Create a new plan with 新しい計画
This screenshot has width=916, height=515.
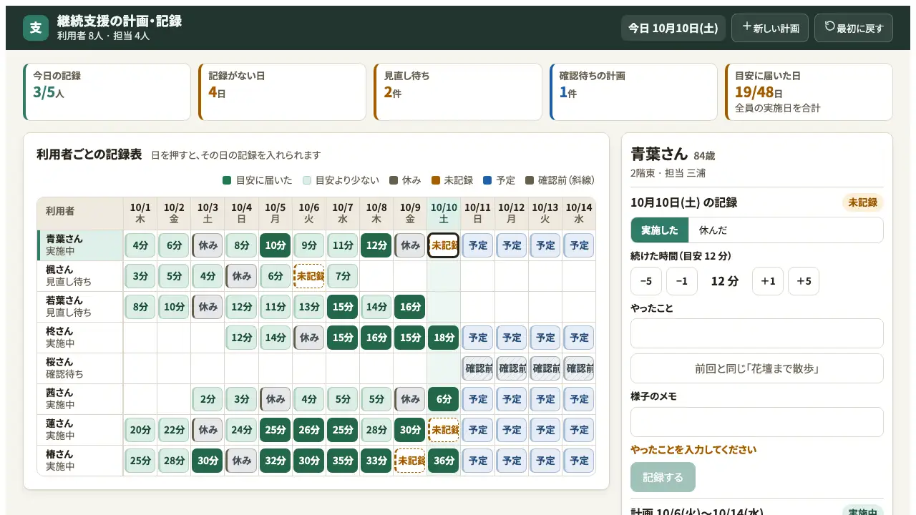coord(770,28)
